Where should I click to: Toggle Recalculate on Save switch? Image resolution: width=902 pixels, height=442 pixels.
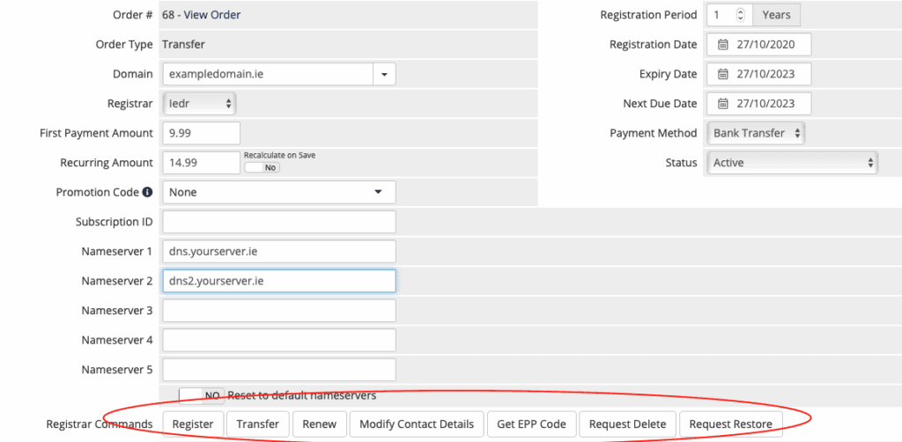(x=262, y=167)
